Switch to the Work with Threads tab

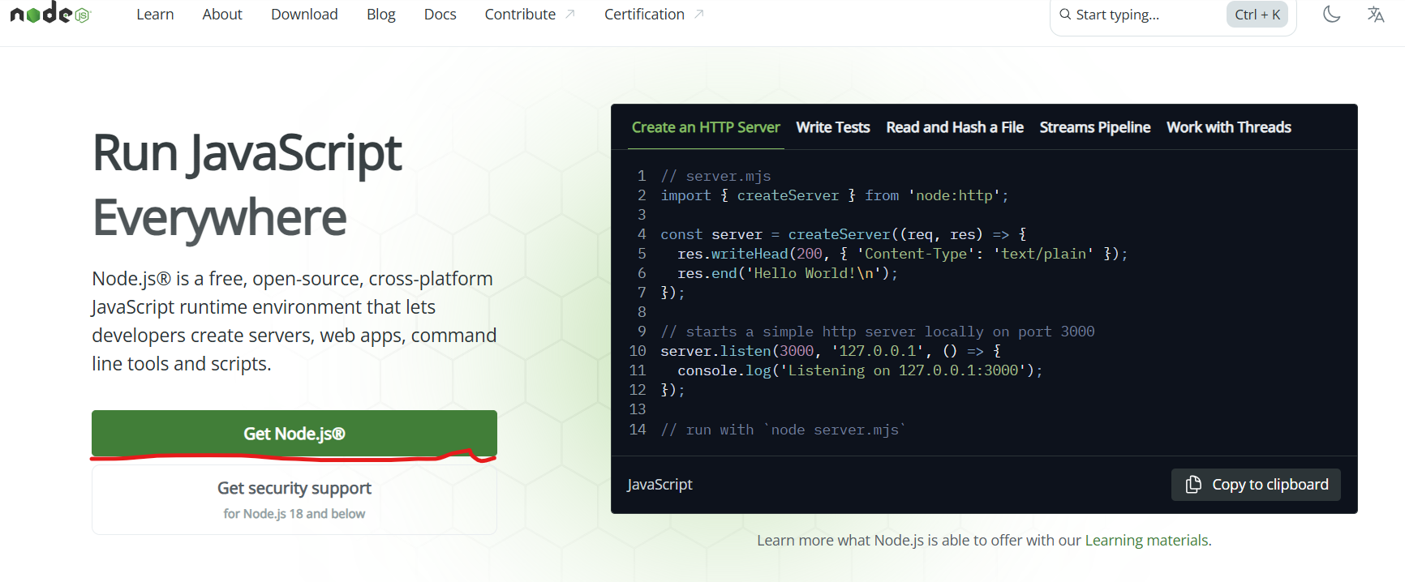(x=1229, y=127)
